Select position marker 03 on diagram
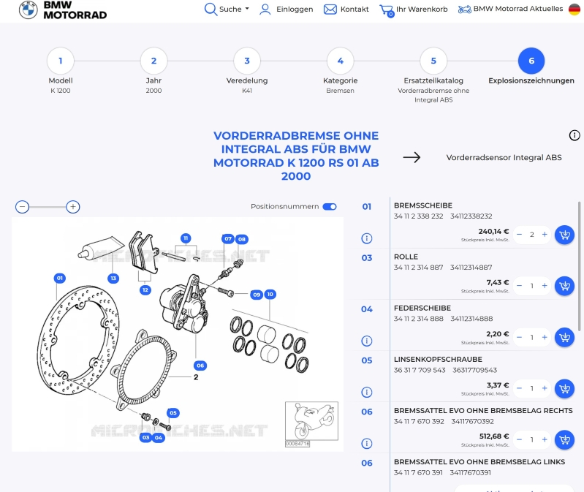Image resolution: width=584 pixels, height=492 pixels. [x=145, y=438]
